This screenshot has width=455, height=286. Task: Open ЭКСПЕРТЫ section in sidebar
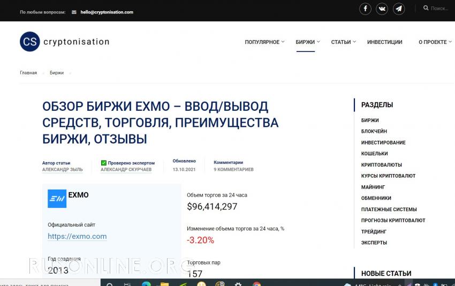[x=374, y=243]
